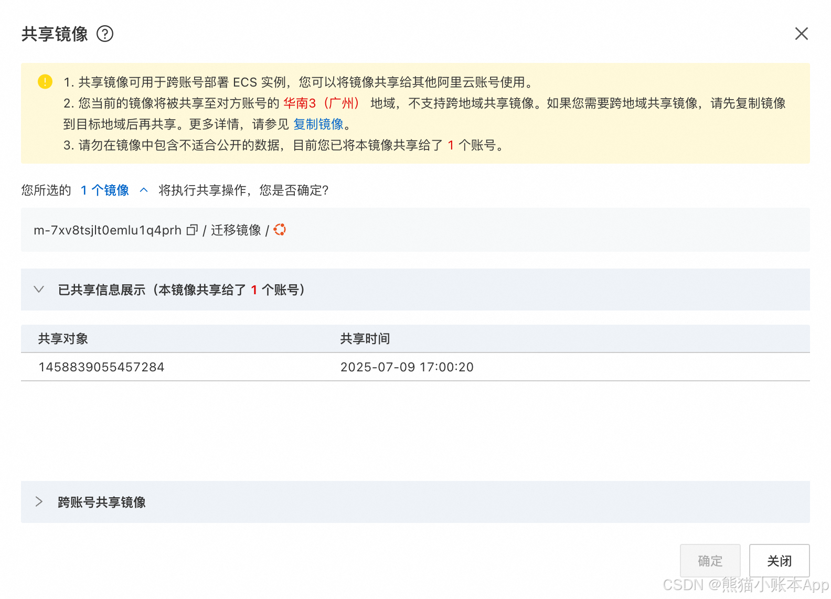This screenshot has width=831, height=599.
Task: Click the 迁移镜像 image name
Action: click(x=236, y=230)
